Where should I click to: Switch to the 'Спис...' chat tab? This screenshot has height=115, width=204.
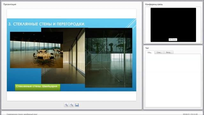point(159,52)
